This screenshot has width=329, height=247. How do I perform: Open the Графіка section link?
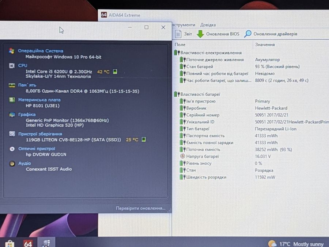pyautogui.click(x=27, y=115)
